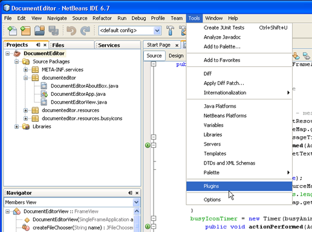Image resolution: width=312 pixels, height=232 pixels.
Task: Click the Libraries folder icon
Action: 26,127
